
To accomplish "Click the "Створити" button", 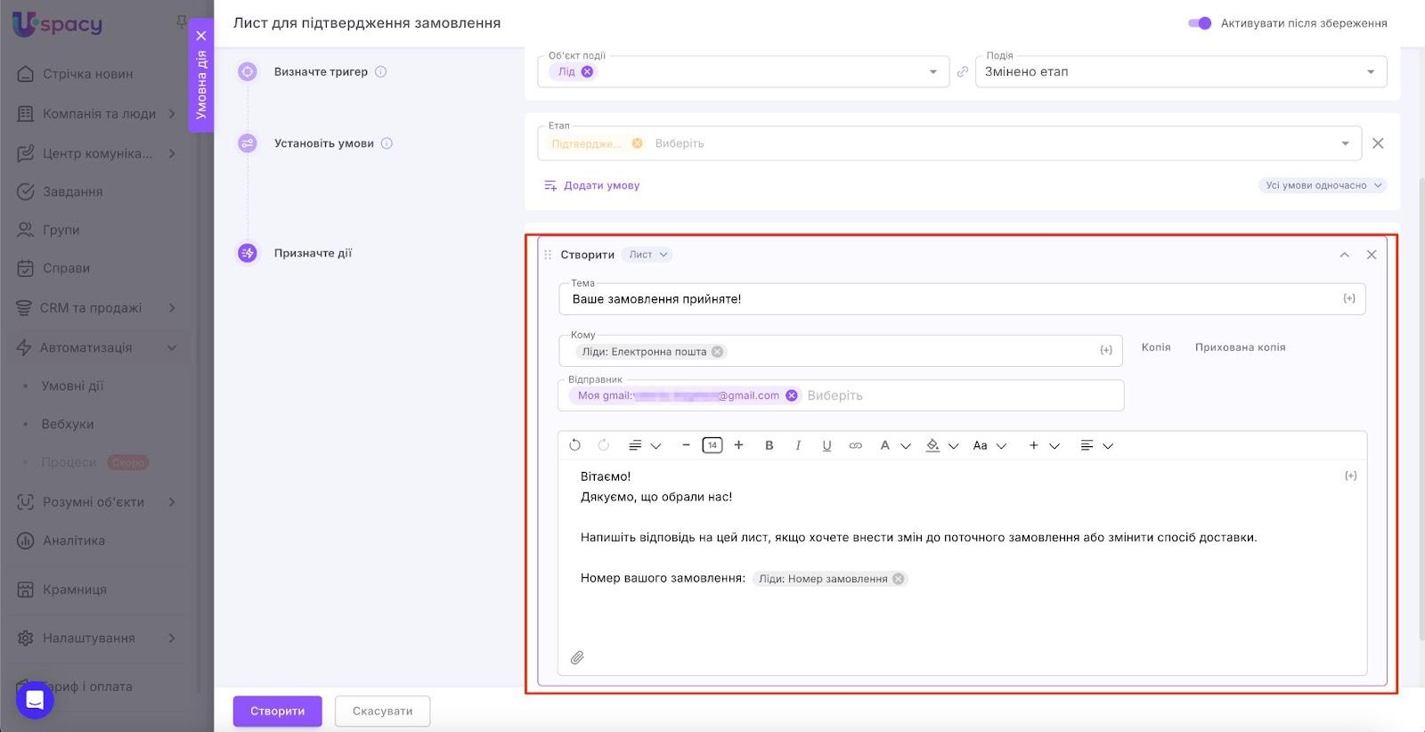I will click(x=277, y=711).
